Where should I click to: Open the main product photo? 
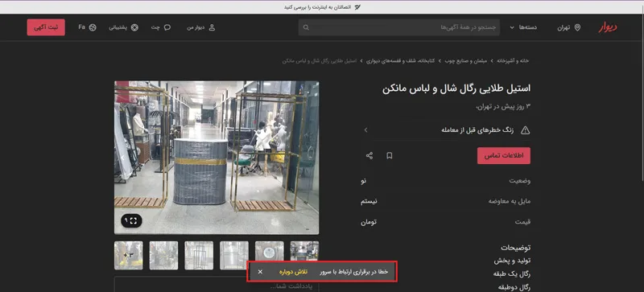click(x=217, y=158)
